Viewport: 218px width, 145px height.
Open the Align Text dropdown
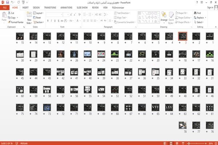coord(120,17)
